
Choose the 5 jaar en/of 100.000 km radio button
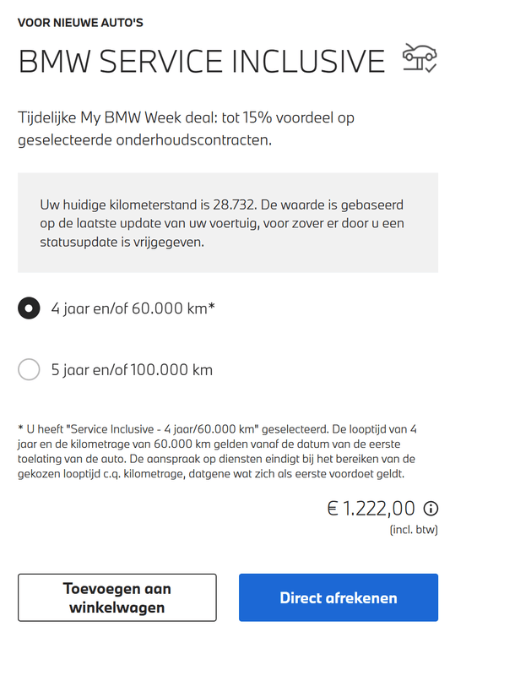(29, 370)
